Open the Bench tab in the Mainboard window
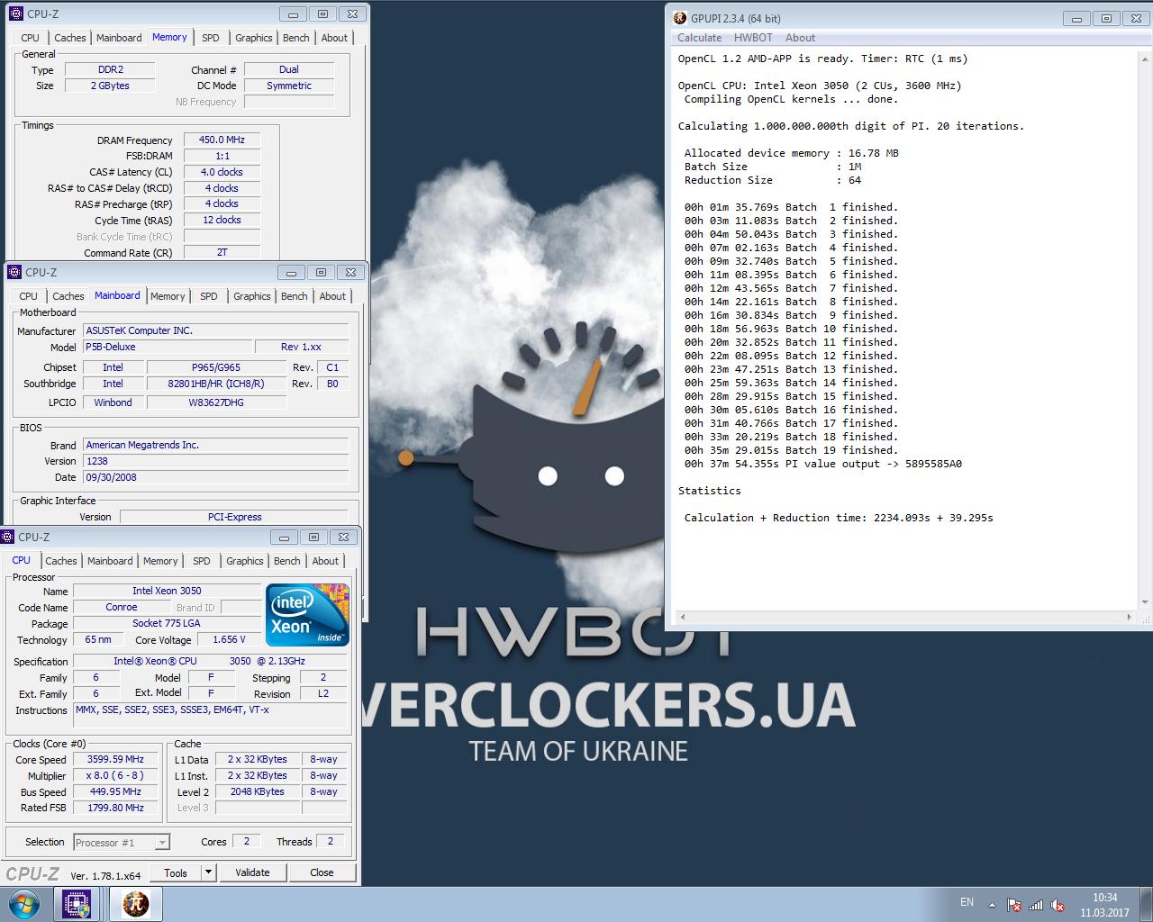 click(295, 296)
